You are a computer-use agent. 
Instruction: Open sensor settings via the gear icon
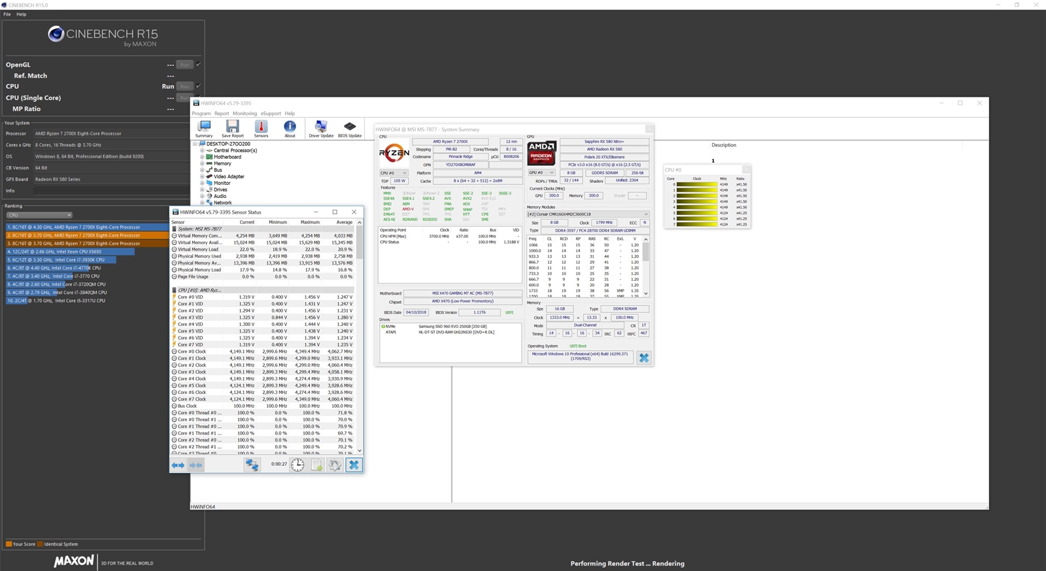coord(335,465)
